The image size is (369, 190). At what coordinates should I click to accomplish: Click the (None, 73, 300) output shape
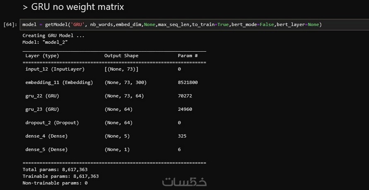[125, 83]
